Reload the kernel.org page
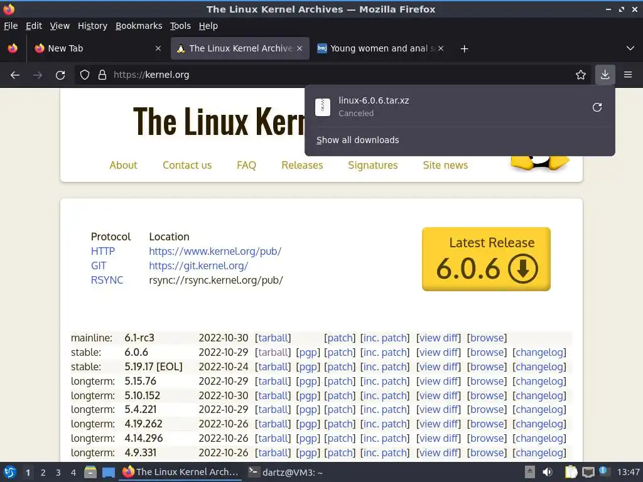Image resolution: width=643 pixels, height=482 pixels. pos(60,75)
